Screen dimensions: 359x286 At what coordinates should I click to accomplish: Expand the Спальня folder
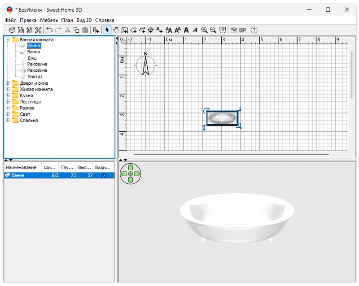(8, 120)
